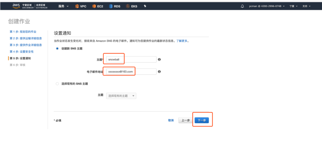322x148 pixels.
Task: Select the 选择现有的 SNS 主题 radio option
Action: pyautogui.click(x=57, y=84)
